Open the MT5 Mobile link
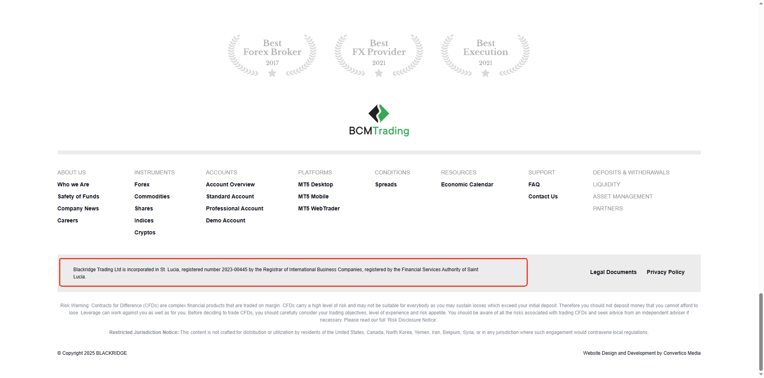 313,196
